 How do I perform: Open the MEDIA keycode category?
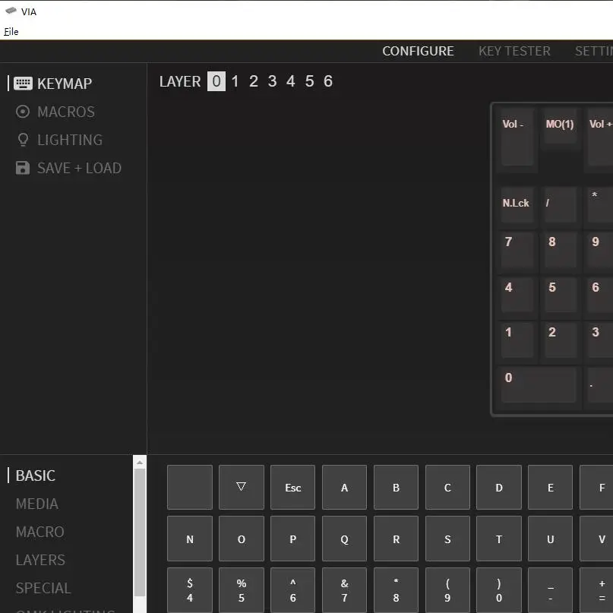tap(37, 504)
